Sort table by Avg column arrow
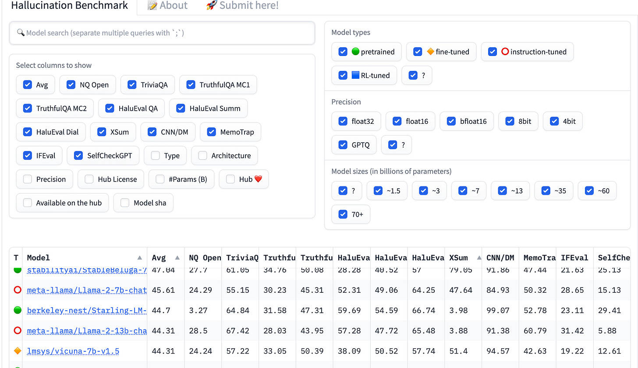 pos(177,258)
